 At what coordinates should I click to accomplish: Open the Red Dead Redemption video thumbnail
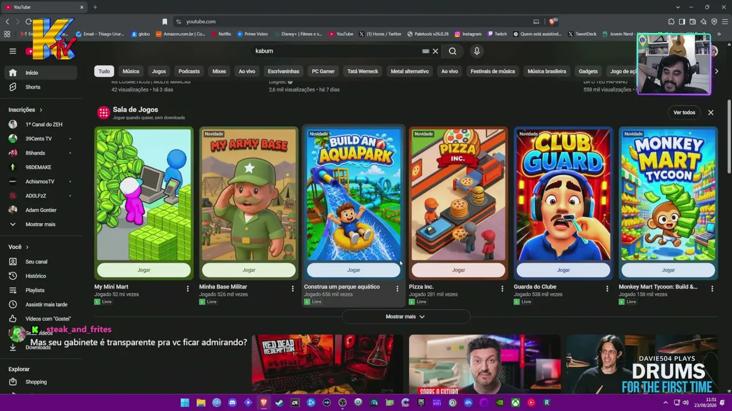pyautogui.click(x=327, y=364)
